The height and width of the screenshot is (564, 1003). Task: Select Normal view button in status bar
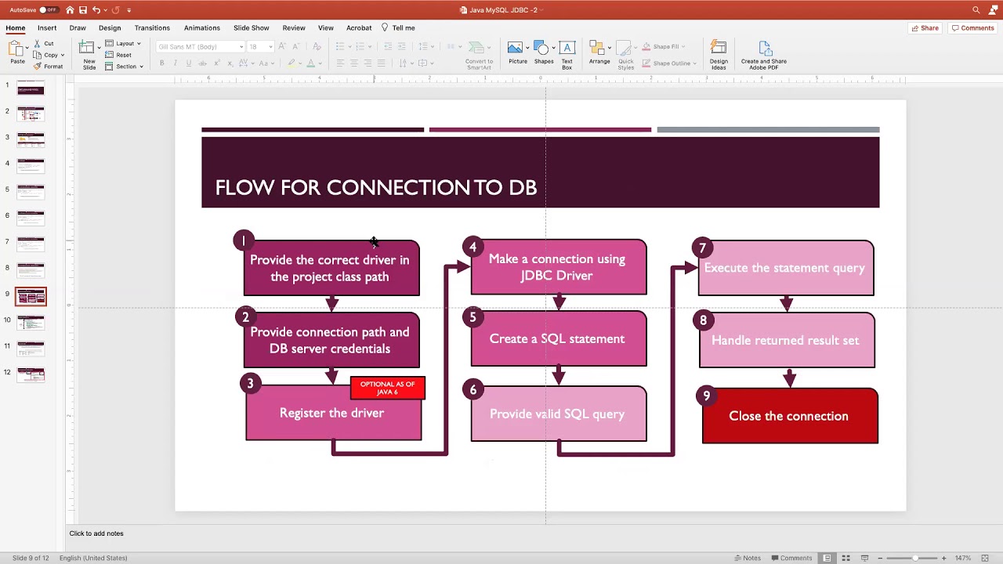pos(827,558)
